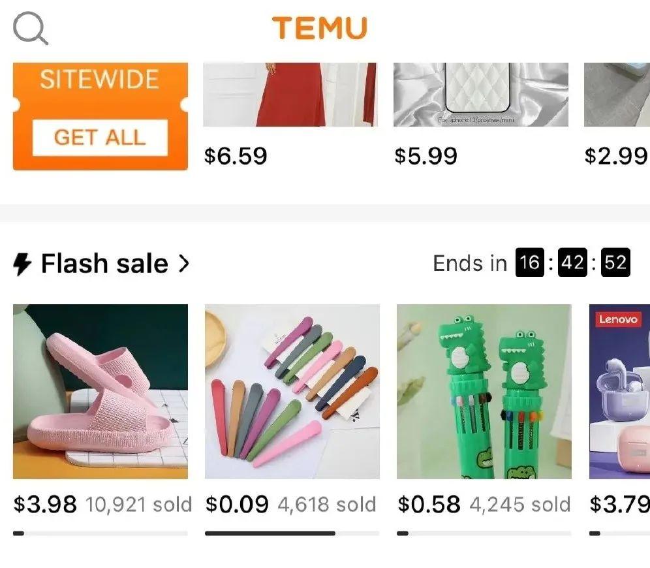The height and width of the screenshot is (568, 650).
Task: Open the Lenovo earbuds product image
Action: click(620, 392)
